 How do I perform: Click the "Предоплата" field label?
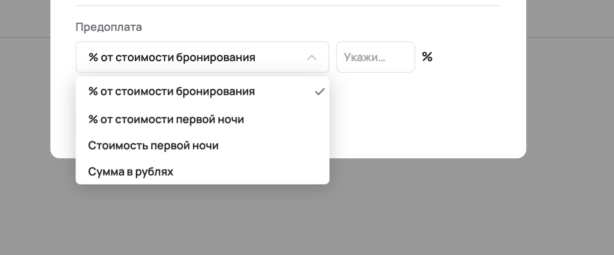pos(109,27)
